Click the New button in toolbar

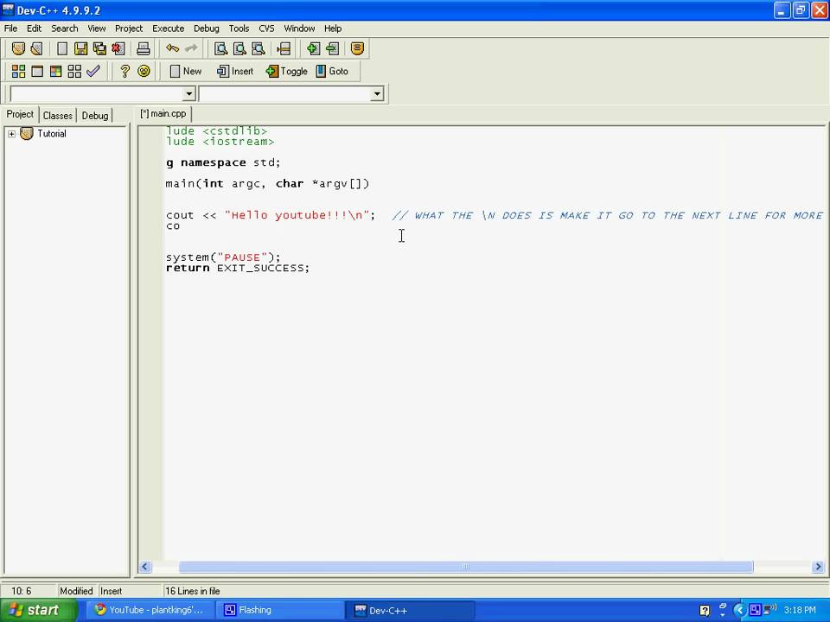click(185, 71)
